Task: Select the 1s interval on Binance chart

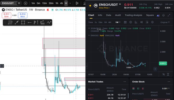Action: (96, 22)
